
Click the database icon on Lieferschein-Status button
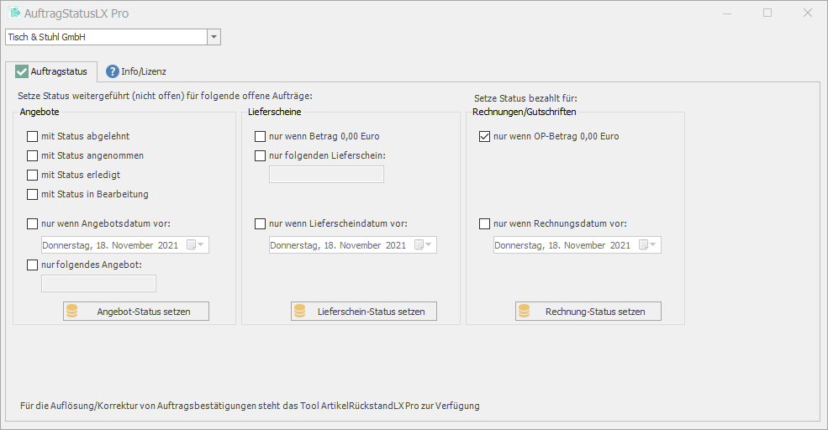pos(300,312)
